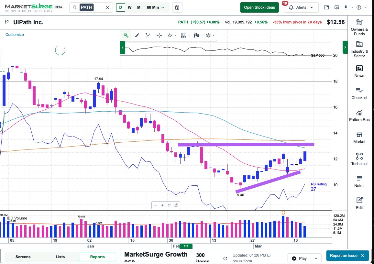This screenshot has width=374, height=264.
Task: Clear the PATH symbol search
Action: (107, 7)
